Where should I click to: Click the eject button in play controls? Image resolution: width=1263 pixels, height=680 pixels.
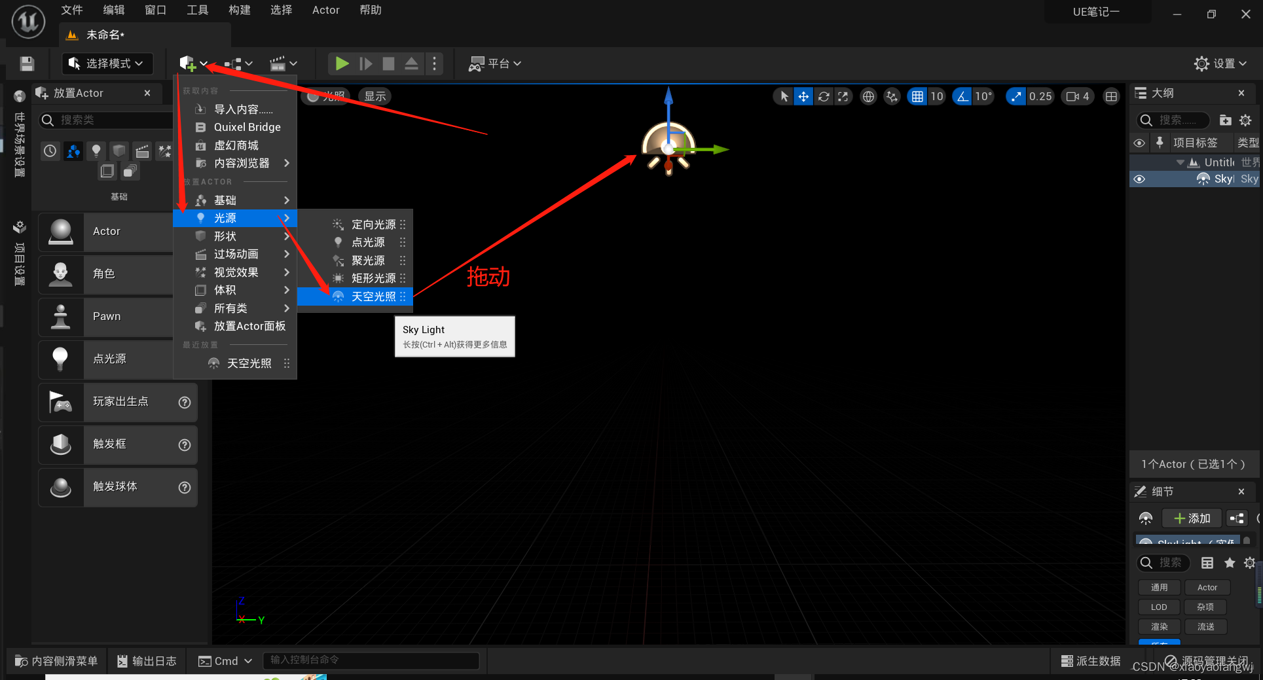coord(411,63)
